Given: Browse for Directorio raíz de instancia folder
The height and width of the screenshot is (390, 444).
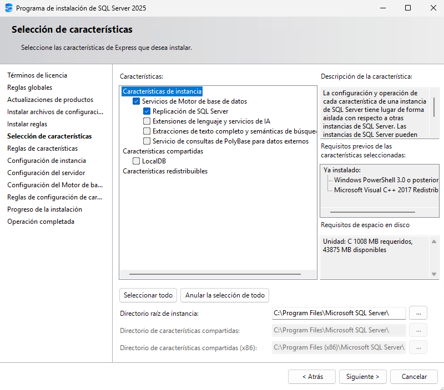Looking at the screenshot, I should [x=418, y=313].
